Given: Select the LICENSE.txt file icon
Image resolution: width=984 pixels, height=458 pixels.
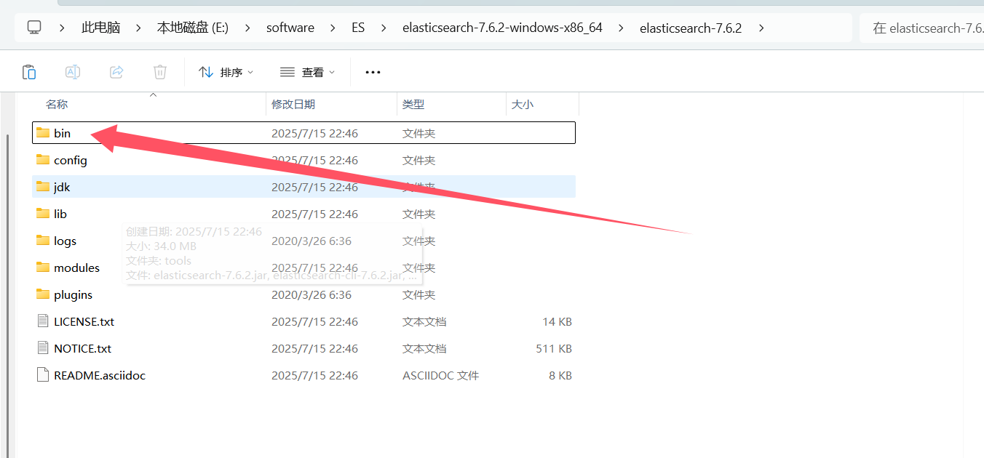Looking at the screenshot, I should [x=43, y=321].
